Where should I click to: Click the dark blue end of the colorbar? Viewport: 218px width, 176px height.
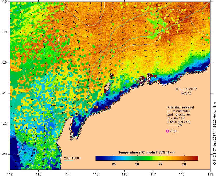(x=97, y=158)
